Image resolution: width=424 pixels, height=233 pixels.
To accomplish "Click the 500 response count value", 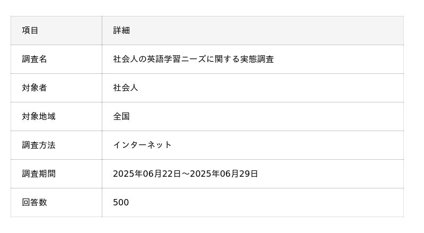I will click(x=121, y=202).
